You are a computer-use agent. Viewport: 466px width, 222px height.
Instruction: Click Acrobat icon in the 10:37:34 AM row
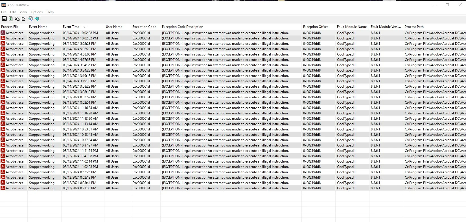point(3,140)
